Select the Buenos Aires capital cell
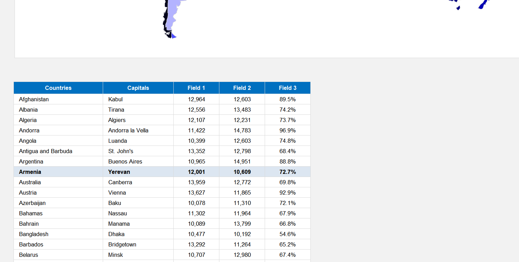 (125, 161)
